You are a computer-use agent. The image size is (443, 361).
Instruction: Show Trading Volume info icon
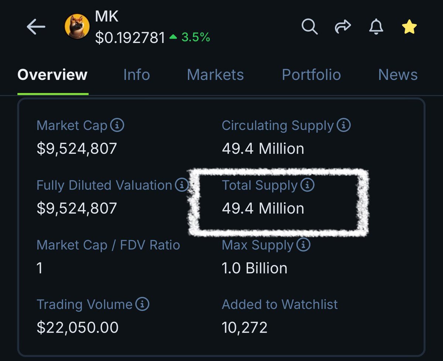coord(142,304)
